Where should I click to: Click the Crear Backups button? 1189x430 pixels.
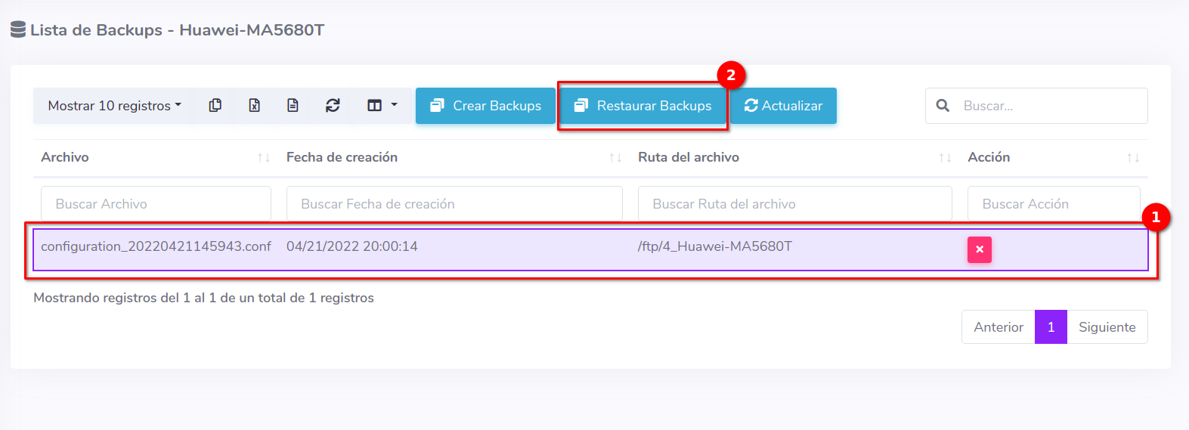point(485,106)
